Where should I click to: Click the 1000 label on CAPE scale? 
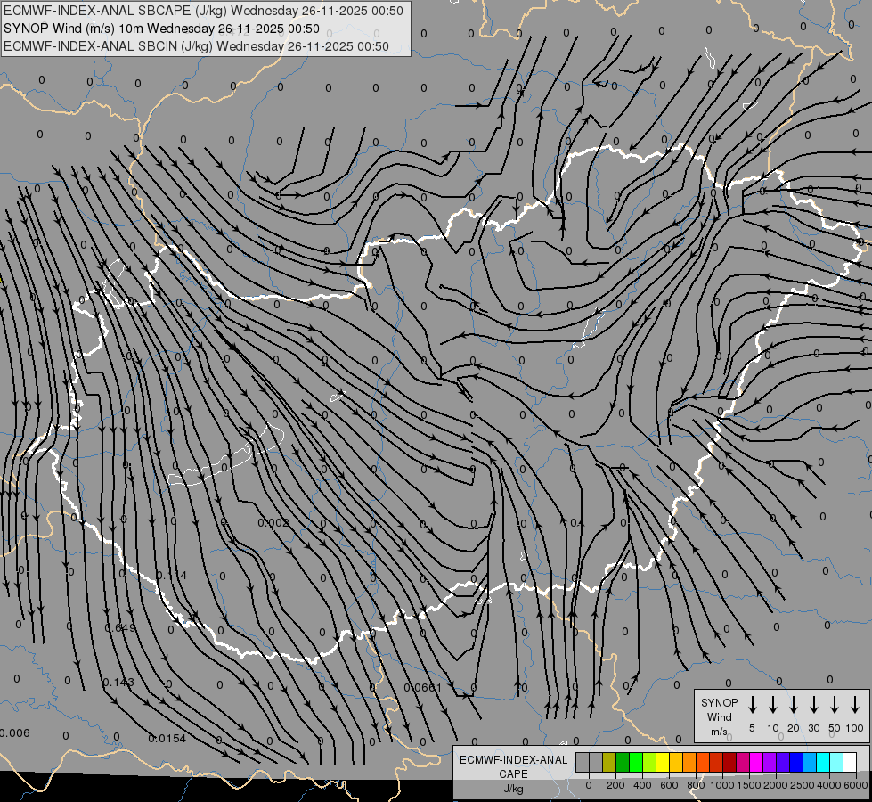point(722,785)
